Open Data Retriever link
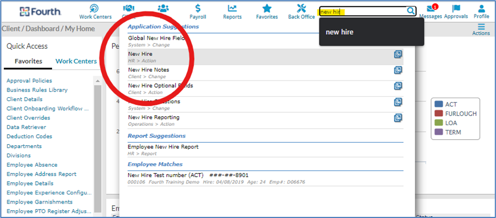Screen dimensions: 496x218 pos(26,127)
